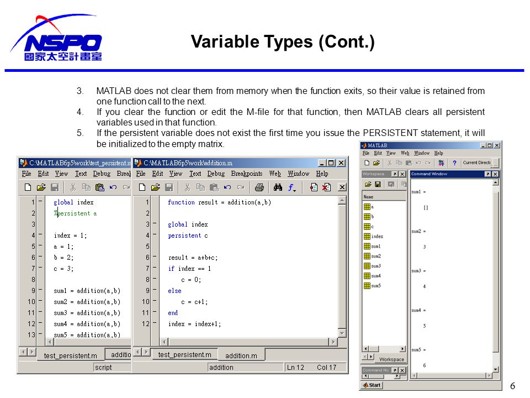Click Copy icon in addition.m editor toolbar
Viewport: 530px width, 398px height.
click(x=201, y=187)
